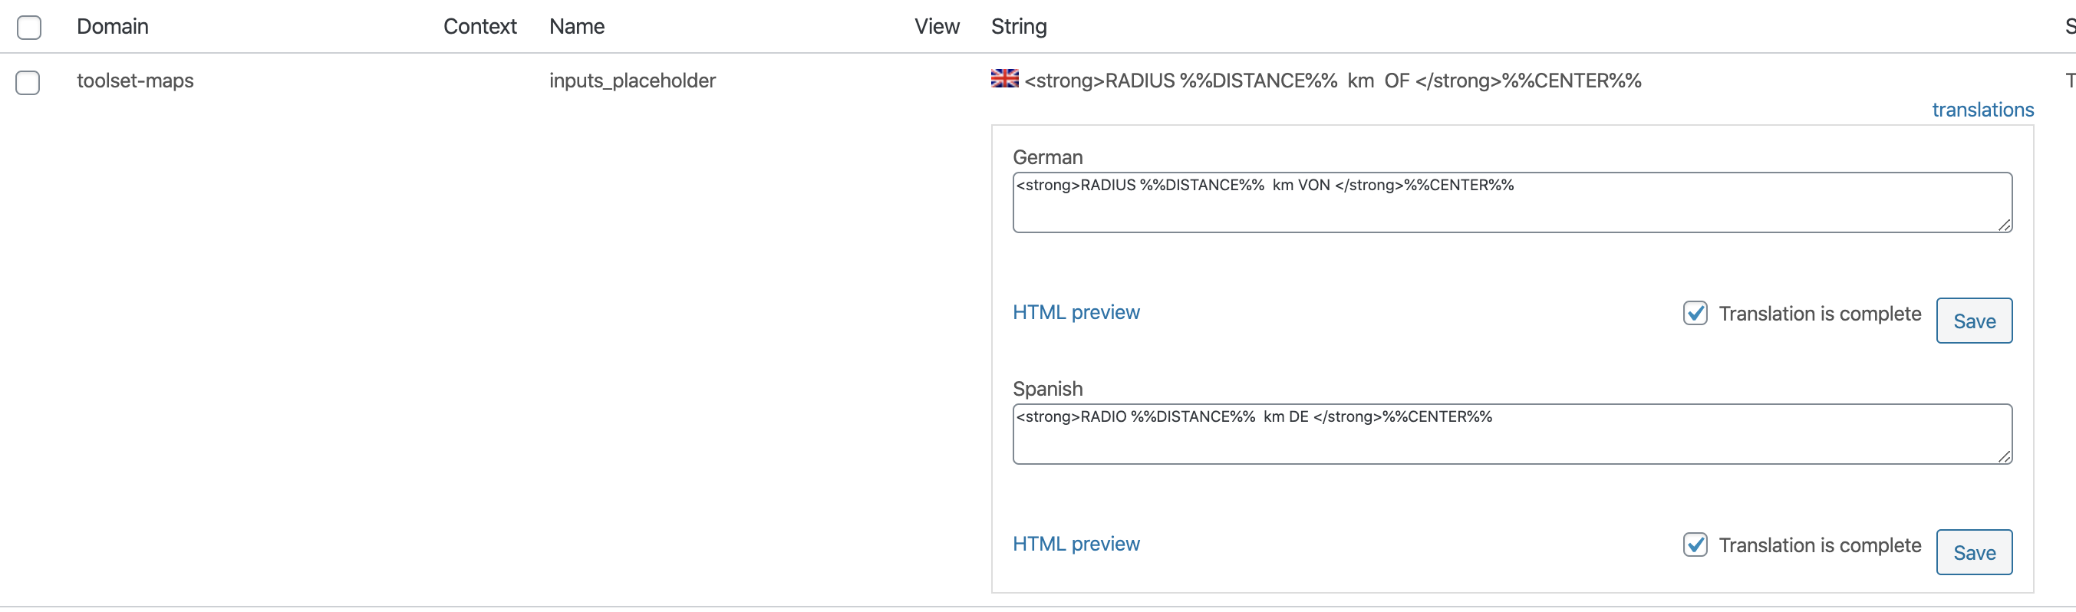Open German HTML preview
2076x612 pixels.
[1076, 312]
